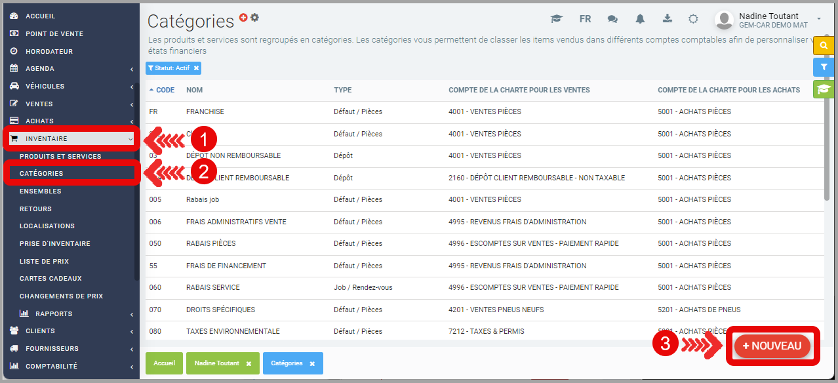This screenshot has width=838, height=383.
Task: Open the chat messages icon in header
Action: coord(612,19)
